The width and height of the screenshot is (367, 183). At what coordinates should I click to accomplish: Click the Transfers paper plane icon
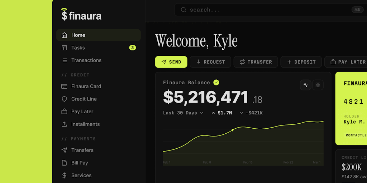(x=64, y=150)
